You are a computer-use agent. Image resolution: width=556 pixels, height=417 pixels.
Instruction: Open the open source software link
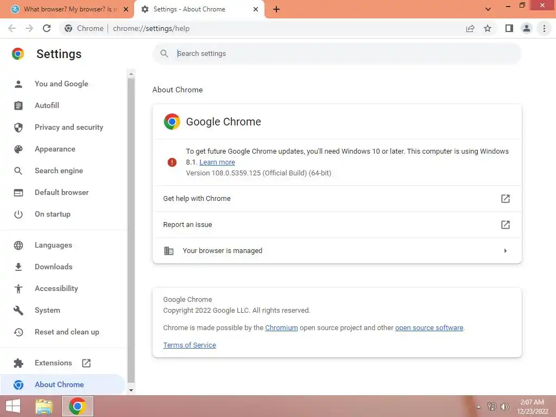tap(429, 328)
